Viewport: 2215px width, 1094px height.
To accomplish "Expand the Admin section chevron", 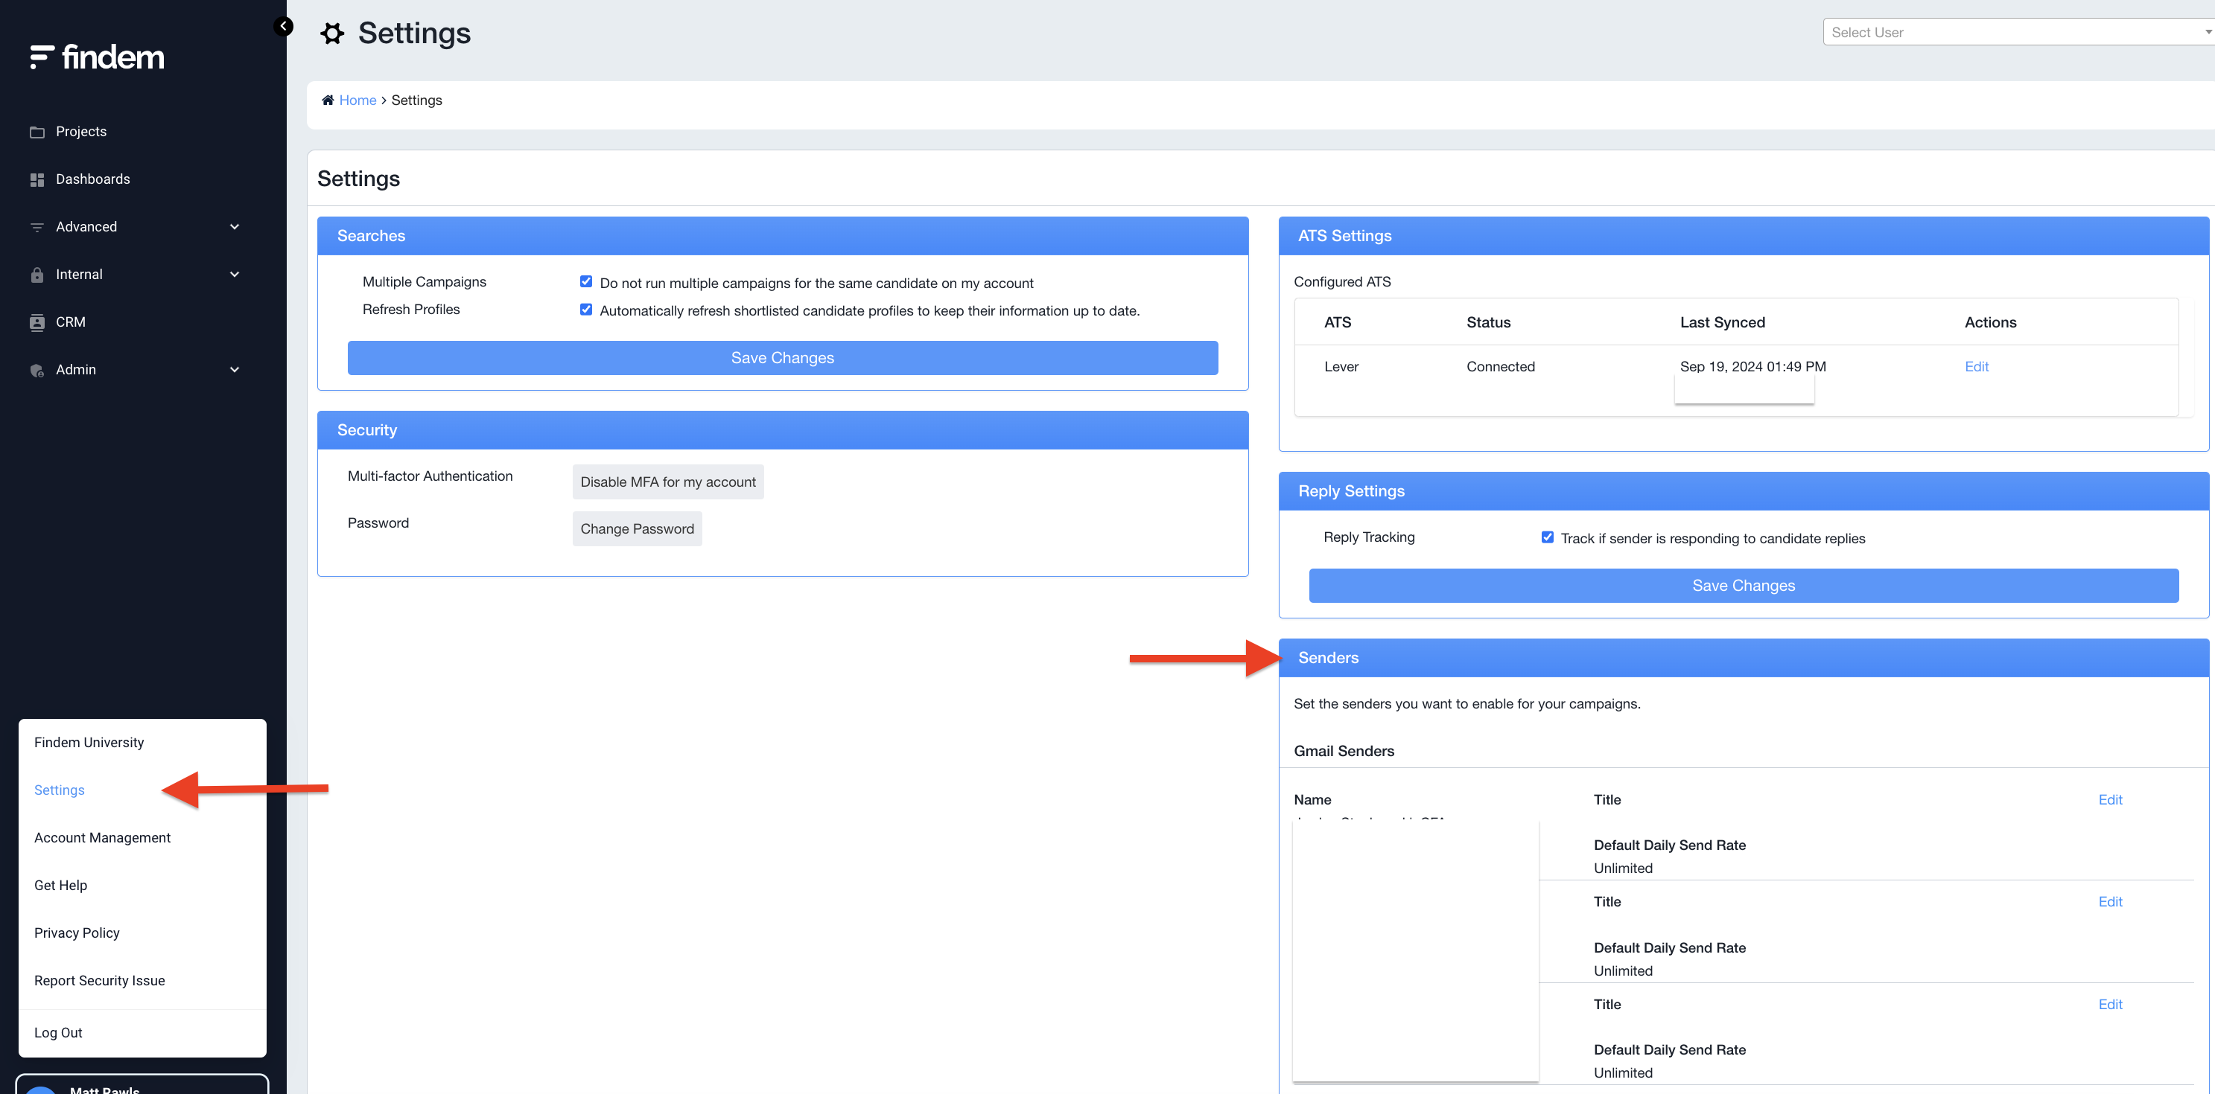I will coord(234,370).
